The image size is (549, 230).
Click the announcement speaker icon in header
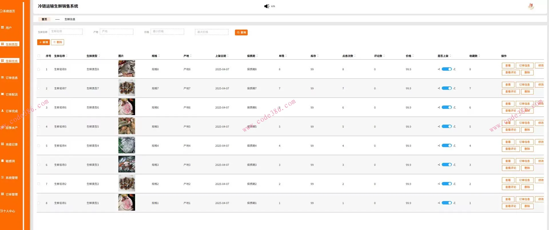(266, 6)
